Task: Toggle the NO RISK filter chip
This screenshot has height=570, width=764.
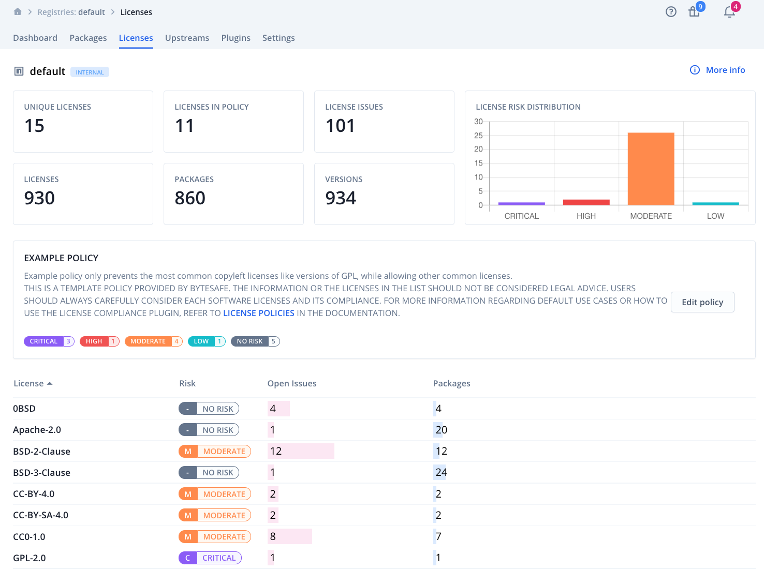Action: (255, 341)
